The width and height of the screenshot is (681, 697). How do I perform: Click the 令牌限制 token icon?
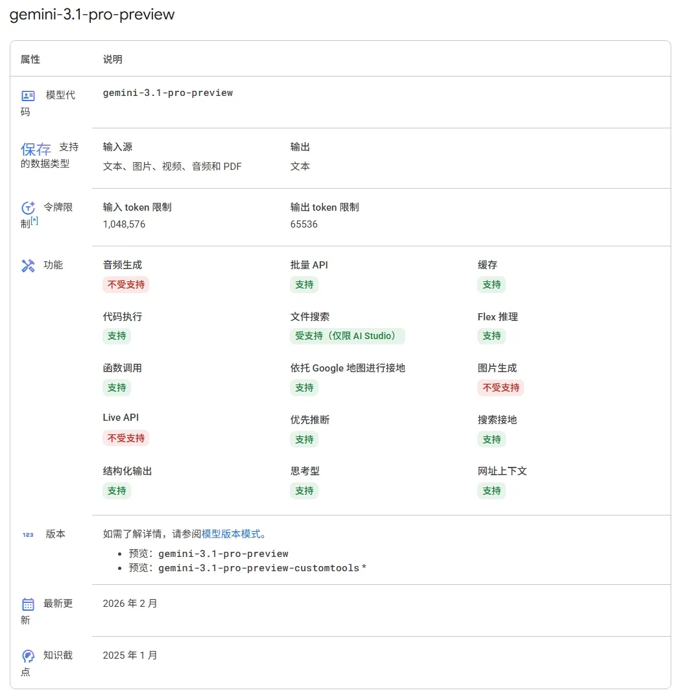click(x=27, y=207)
